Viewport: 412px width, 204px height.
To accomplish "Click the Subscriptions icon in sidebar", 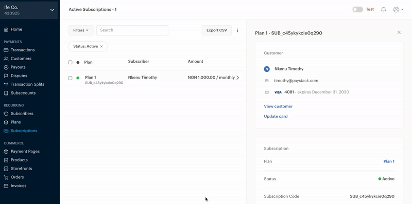I will pos(6,131).
